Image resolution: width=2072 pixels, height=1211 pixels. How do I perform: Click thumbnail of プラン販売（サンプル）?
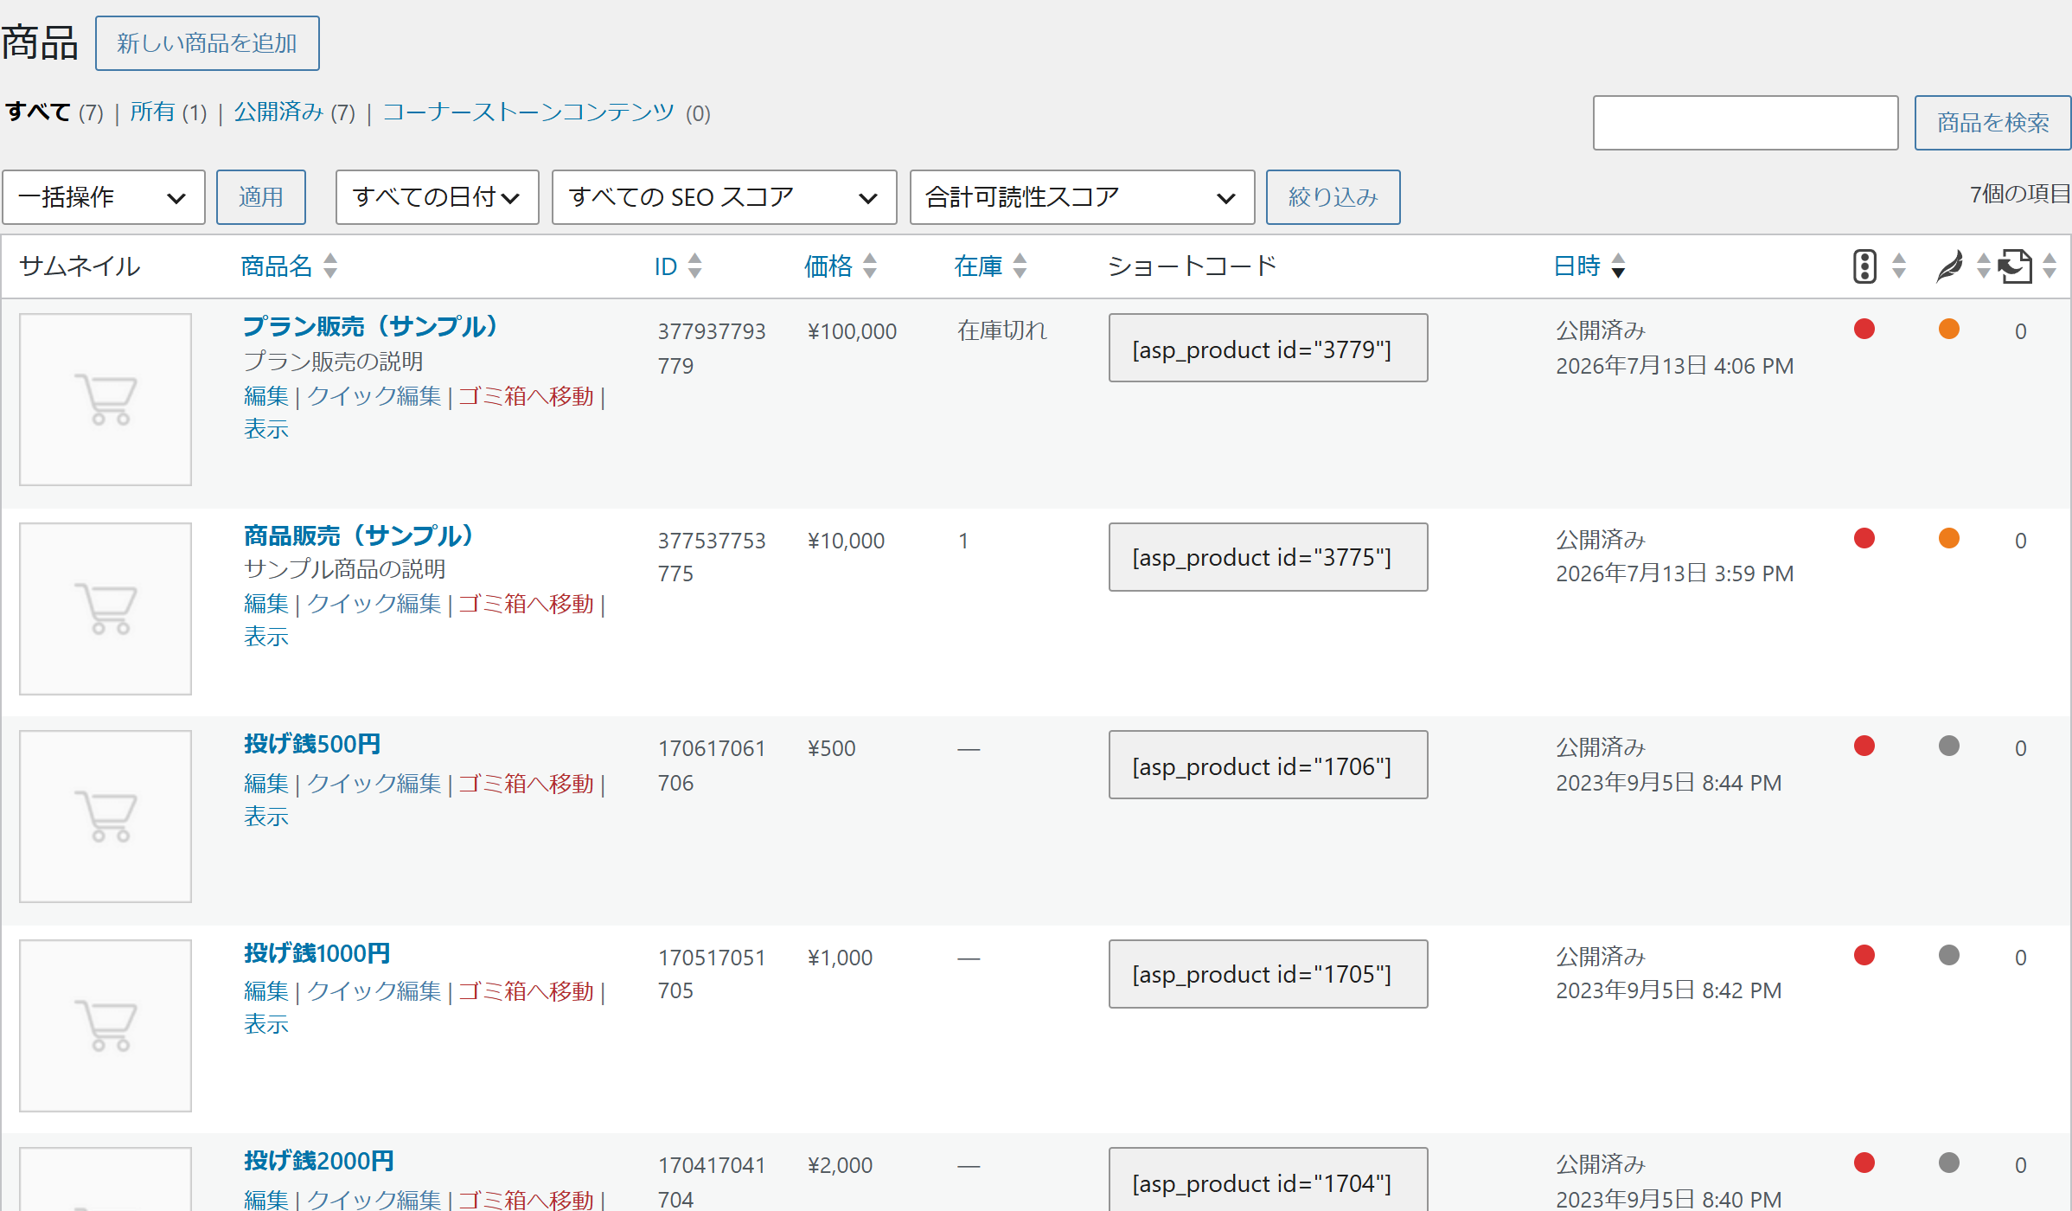click(x=106, y=400)
